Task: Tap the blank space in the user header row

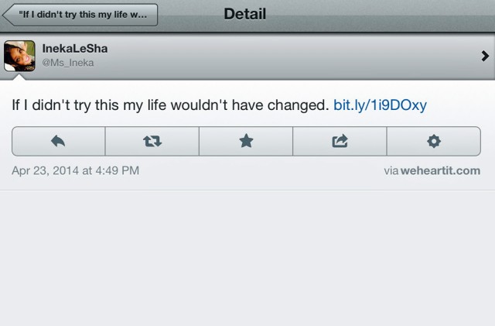Action: (294, 56)
